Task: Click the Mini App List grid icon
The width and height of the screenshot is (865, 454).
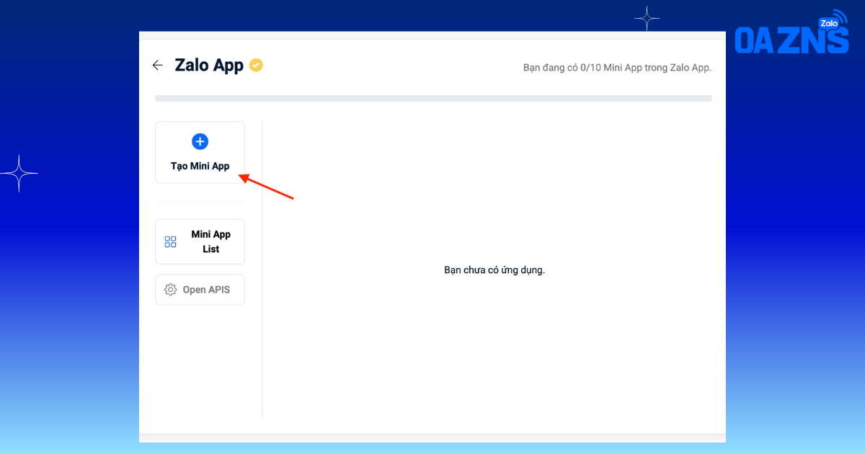Action: (171, 242)
